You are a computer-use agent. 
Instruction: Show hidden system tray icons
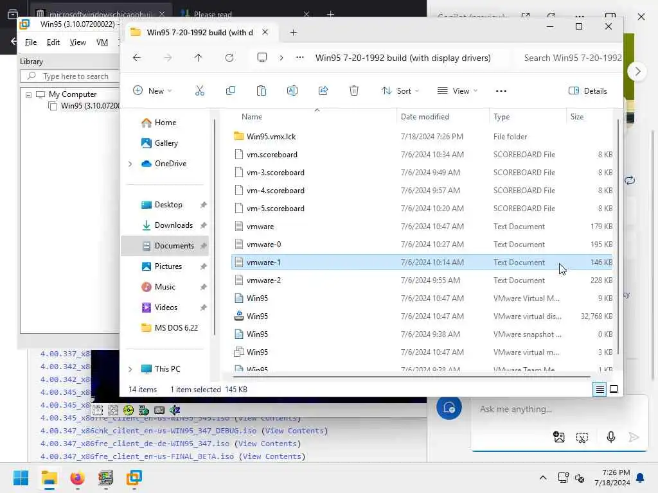[542, 478]
